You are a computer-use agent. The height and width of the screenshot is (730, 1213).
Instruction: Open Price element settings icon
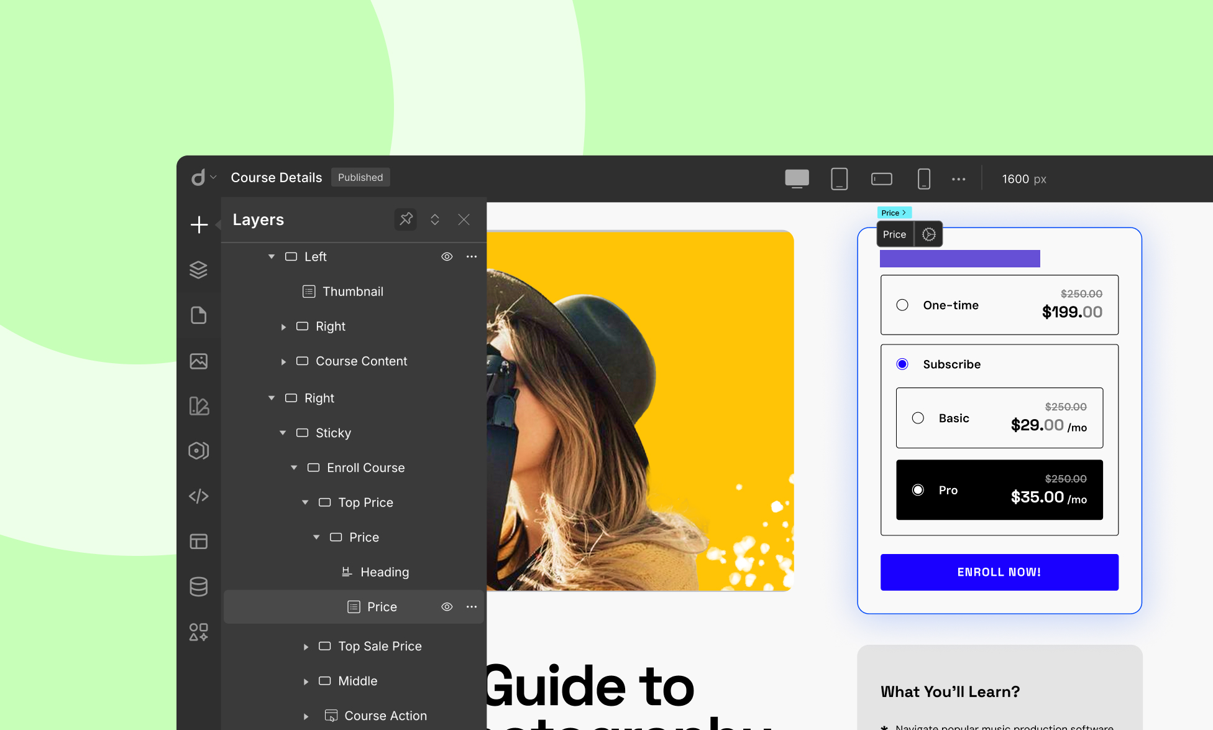pyautogui.click(x=929, y=234)
